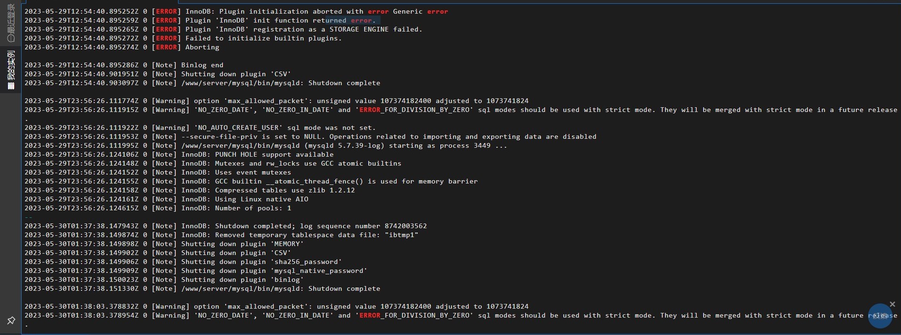The image size is (901, 335).
Task: Click the first red ERROR tag in the log
Action: point(166,11)
